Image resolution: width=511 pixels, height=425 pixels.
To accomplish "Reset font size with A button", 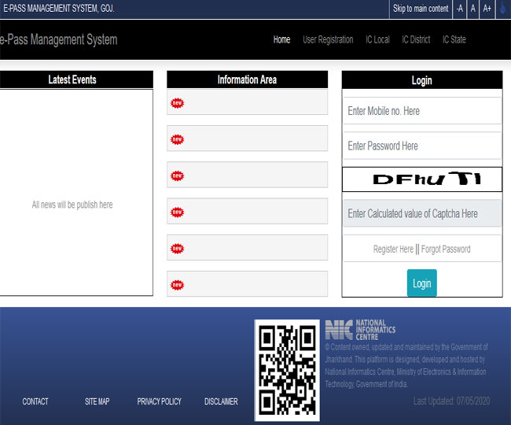I will point(473,9).
